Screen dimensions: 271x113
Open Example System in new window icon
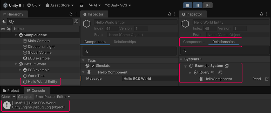(x=226, y=66)
